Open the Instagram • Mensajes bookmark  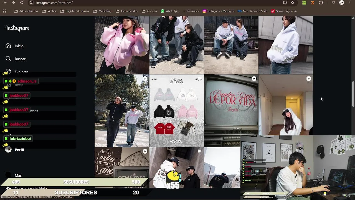pos(218,11)
